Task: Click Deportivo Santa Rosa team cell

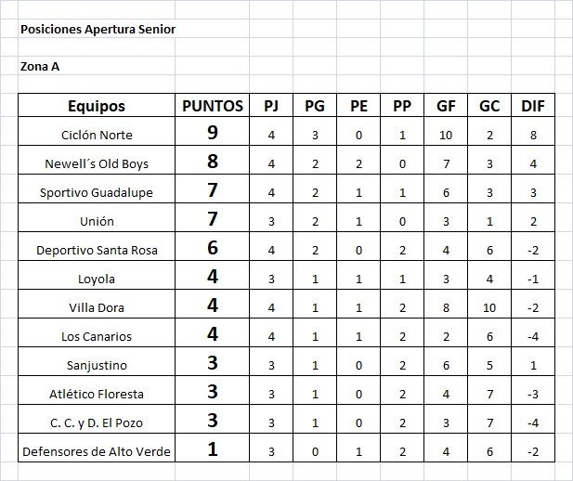Action: pyautogui.click(x=97, y=246)
